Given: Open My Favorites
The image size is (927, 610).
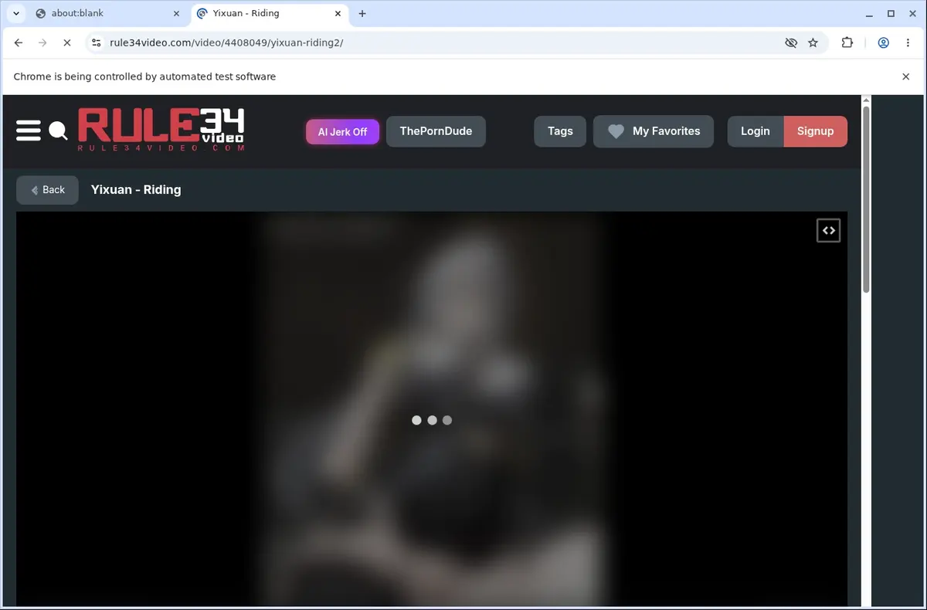Looking at the screenshot, I should pos(654,131).
